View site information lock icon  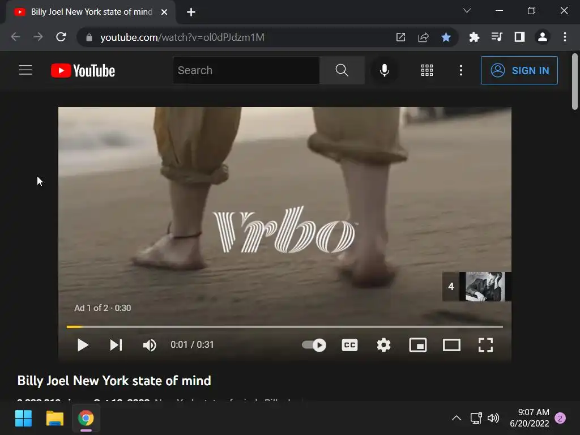(89, 37)
